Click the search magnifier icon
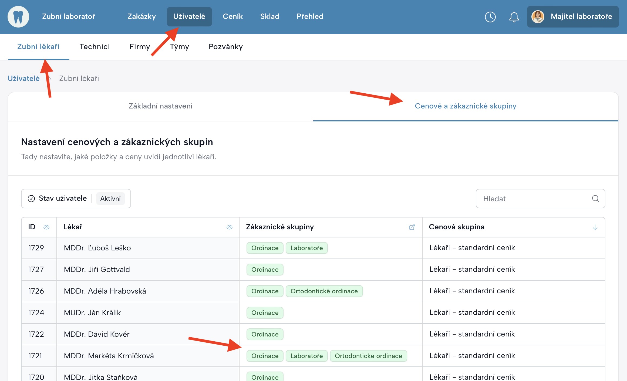Image resolution: width=627 pixels, height=381 pixels. tap(595, 199)
